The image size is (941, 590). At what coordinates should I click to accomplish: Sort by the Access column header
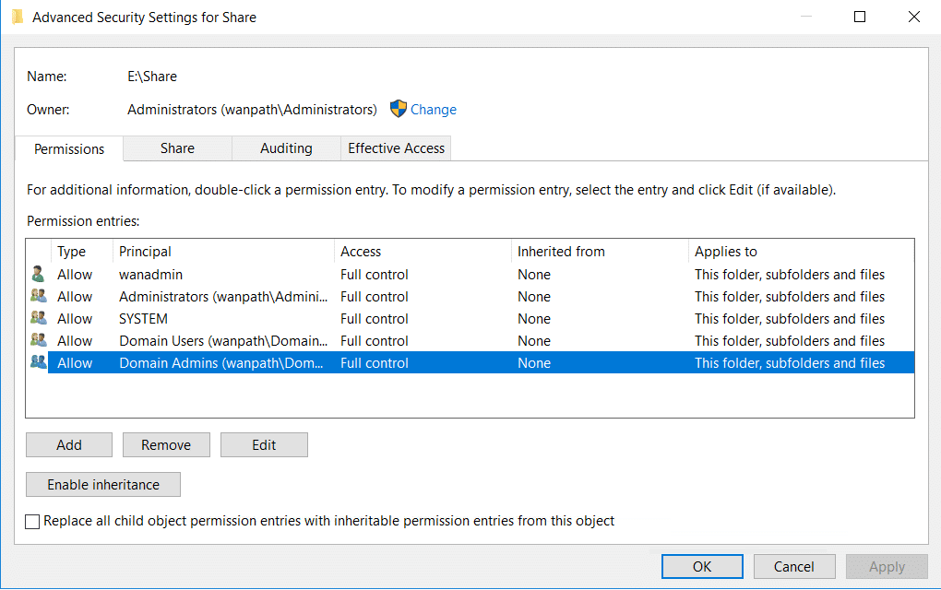(423, 252)
